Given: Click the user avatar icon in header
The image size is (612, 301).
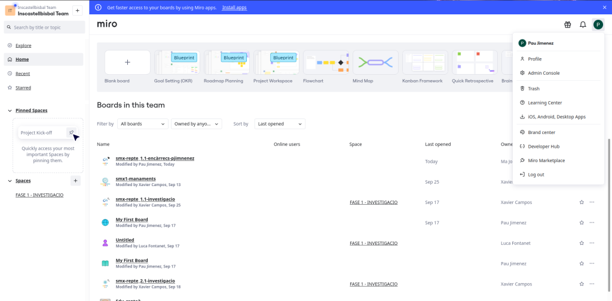Looking at the screenshot, I should [x=598, y=25].
